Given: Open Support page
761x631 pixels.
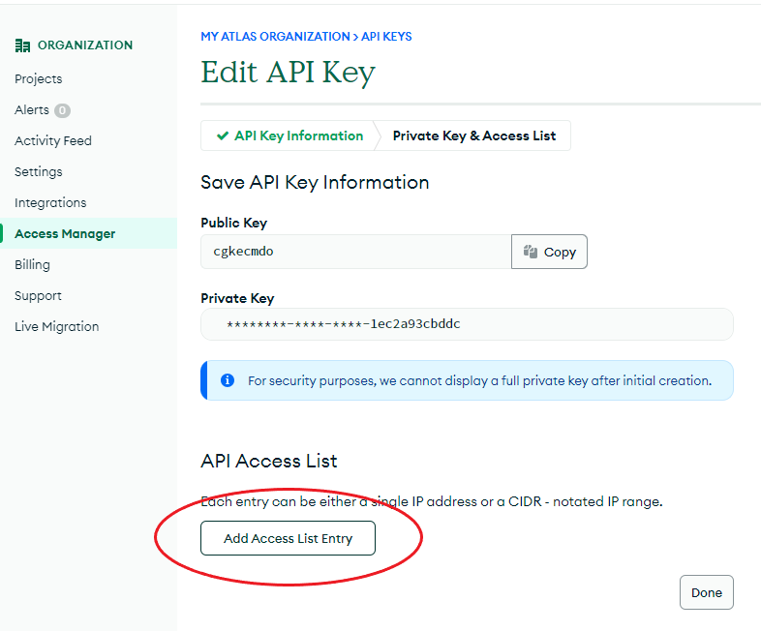Looking at the screenshot, I should click(38, 296).
